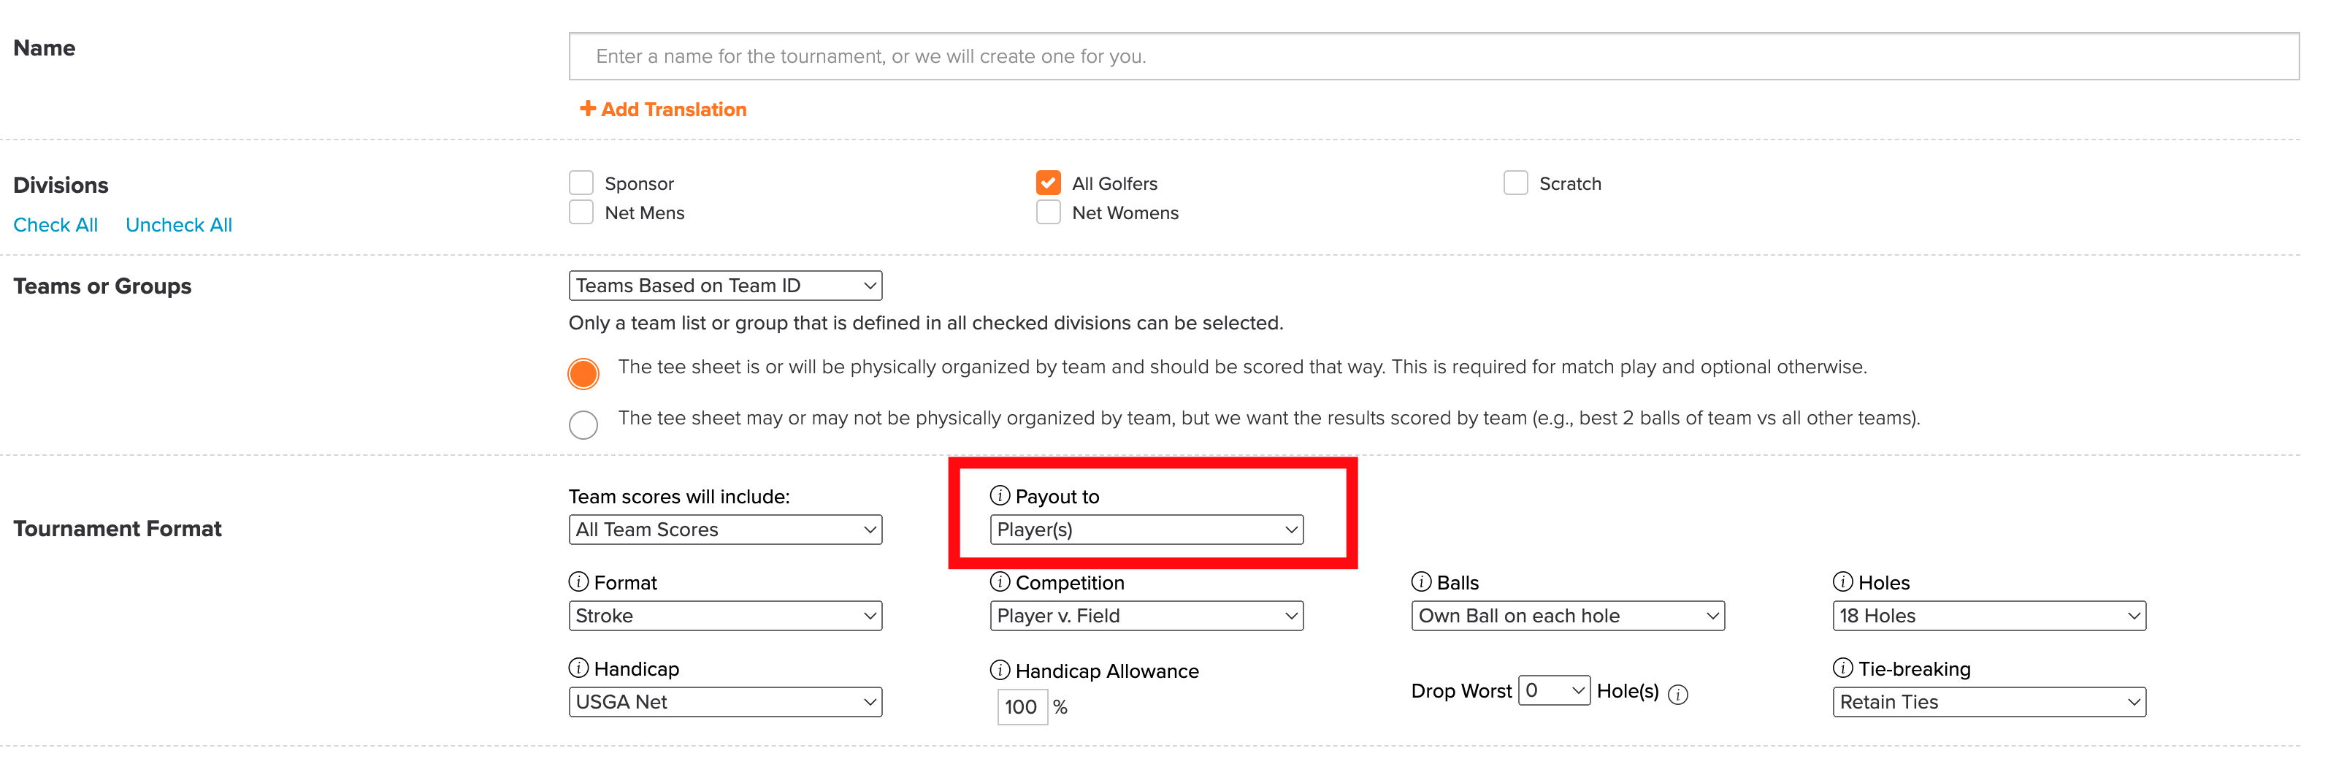Open the USGA Net handicap dropdown
2328x767 pixels.
pyautogui.click(x=726, y=702)
